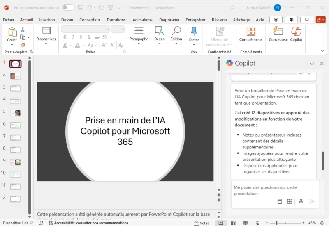Toggle the Notes pane in status bar

click(x=201, y=223)
